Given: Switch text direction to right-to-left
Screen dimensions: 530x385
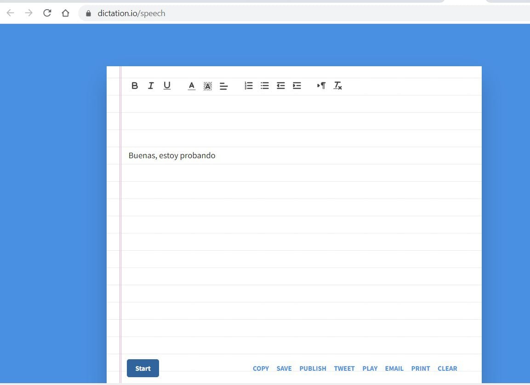Looking at the screenshot, I should (321, 86).
